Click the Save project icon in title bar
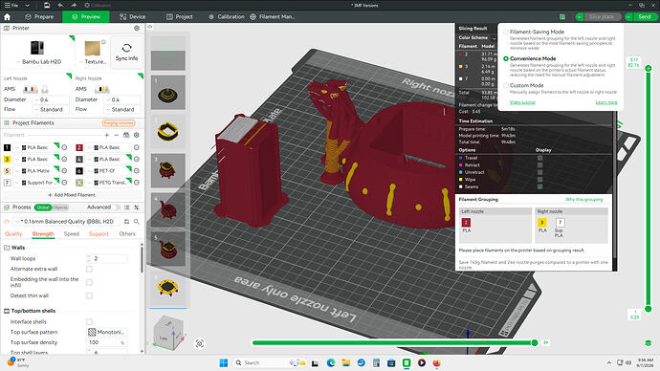 coord(47,5)
